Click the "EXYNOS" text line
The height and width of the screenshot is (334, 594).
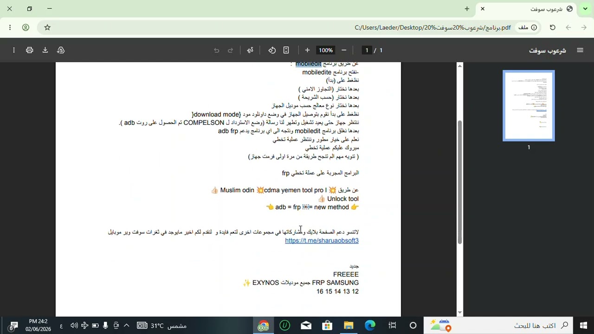pyautogui.click(x=301, y=283)
